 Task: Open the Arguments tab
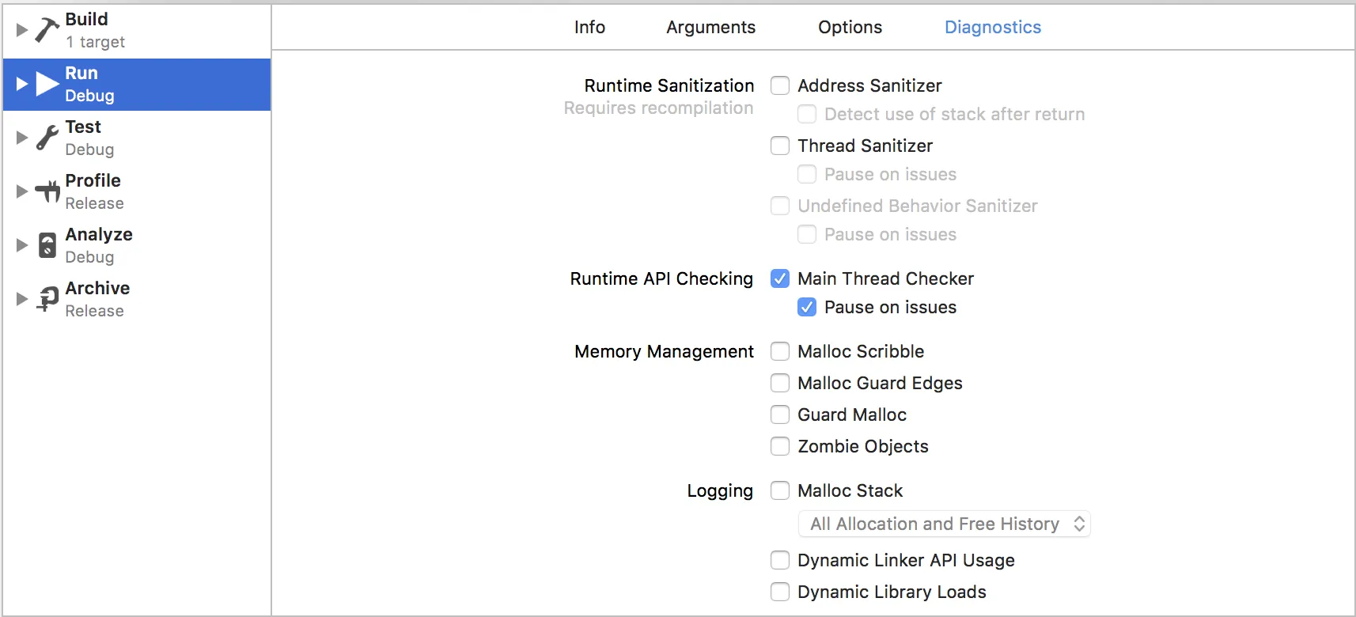click(x=710, y=27)
